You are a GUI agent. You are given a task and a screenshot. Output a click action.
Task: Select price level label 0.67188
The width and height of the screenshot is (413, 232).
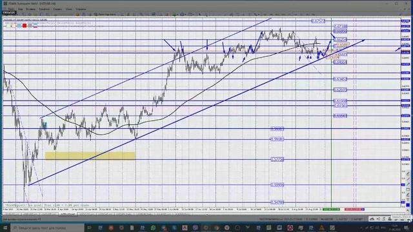(x=340, y=26)
